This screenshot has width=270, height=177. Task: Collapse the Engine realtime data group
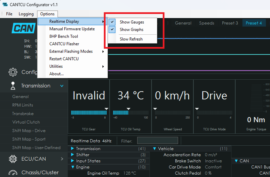click(73, 167)
